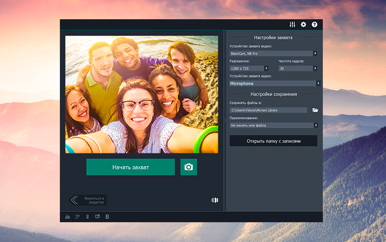Take a snapshot with the camera icon
The height and width of the screenshot is (242, 386).
(188, 167)
